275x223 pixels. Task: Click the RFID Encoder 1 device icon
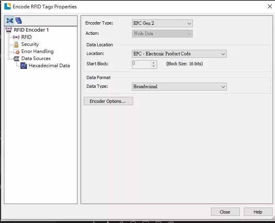(9, 30)
